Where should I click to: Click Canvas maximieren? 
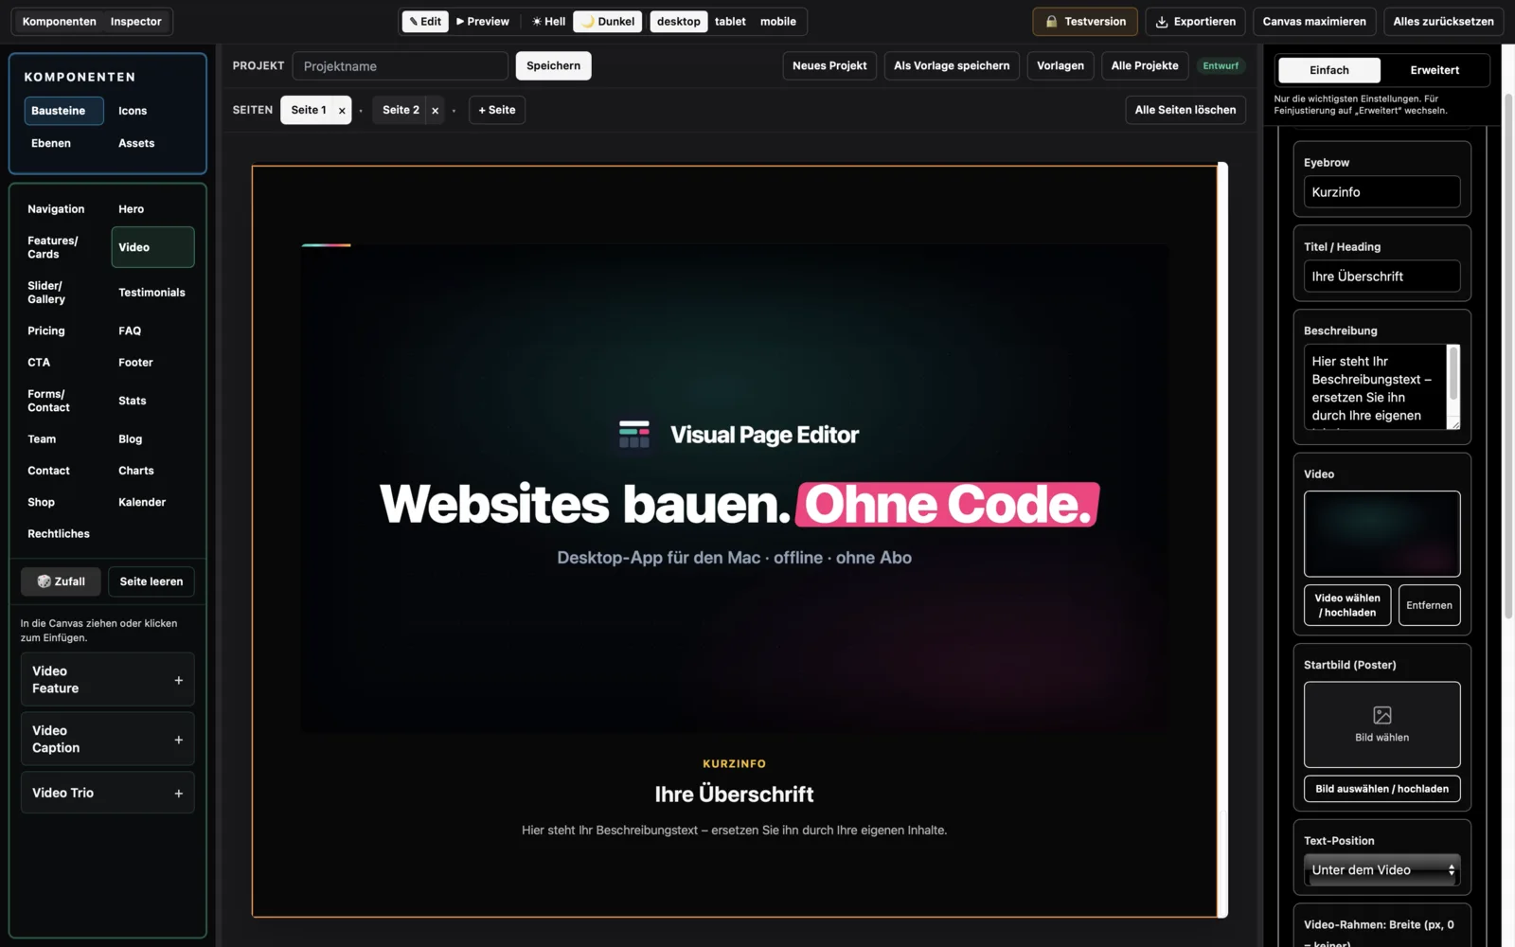point(1314,21)
